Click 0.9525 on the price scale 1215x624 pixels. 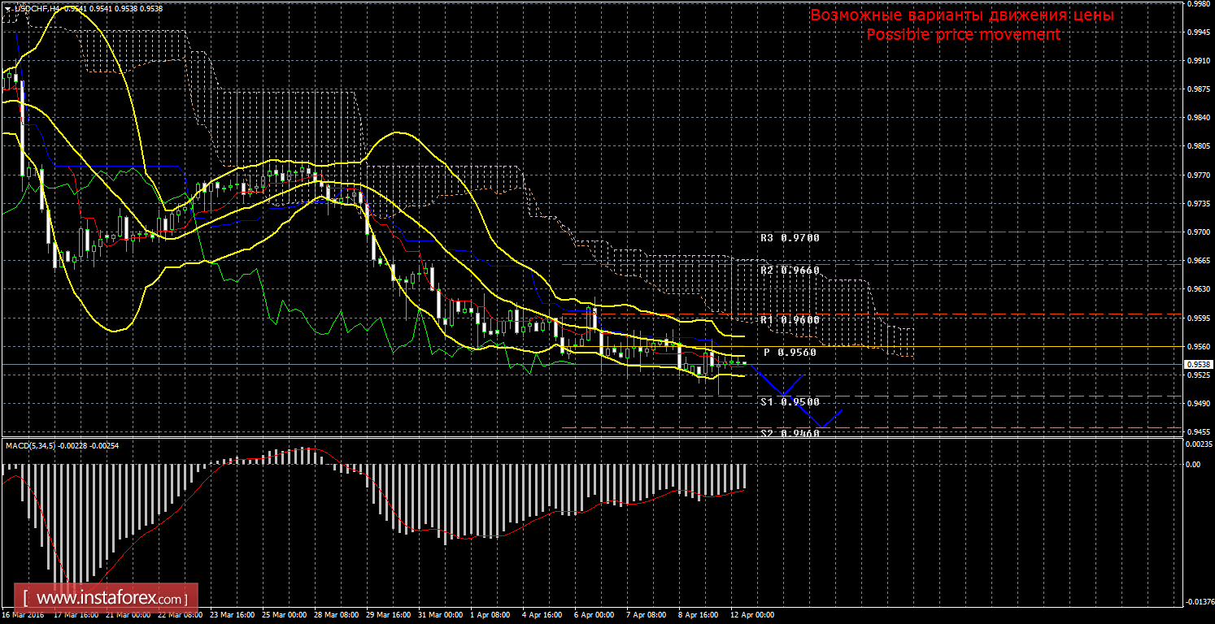click(1198, 375)
